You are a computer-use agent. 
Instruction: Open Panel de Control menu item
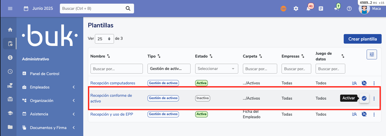pos(45,74)
